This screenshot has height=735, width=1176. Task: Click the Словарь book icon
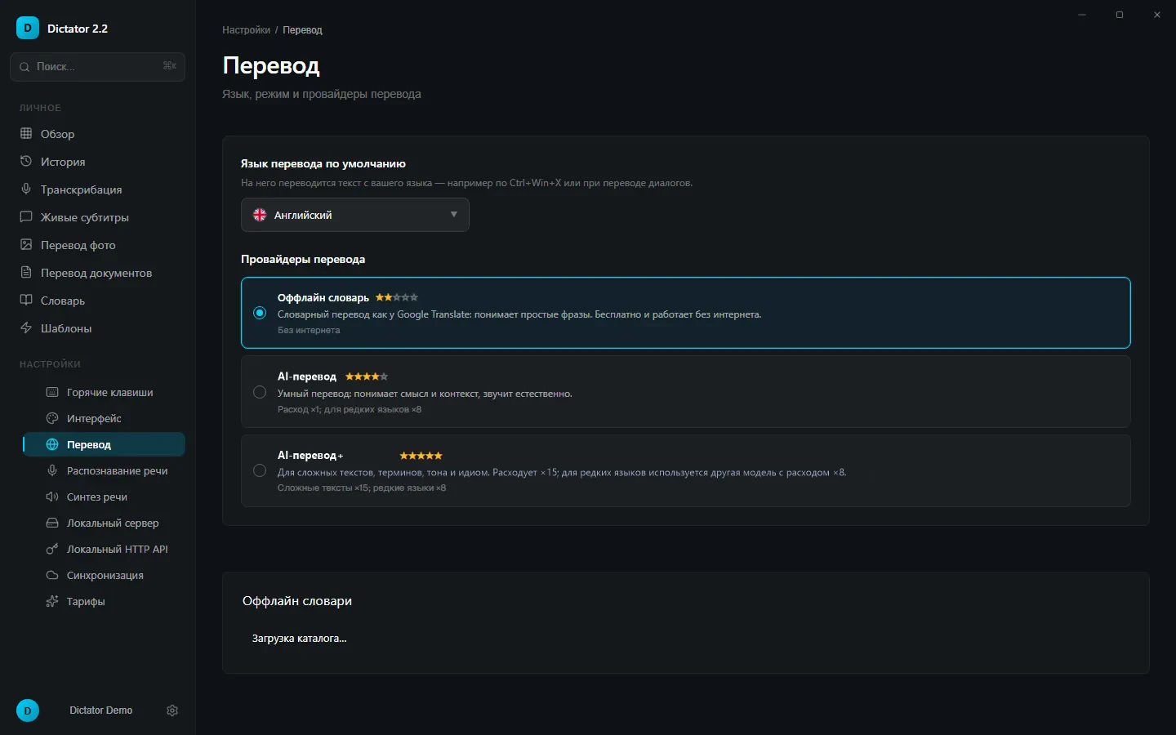(x=26, y=300)
